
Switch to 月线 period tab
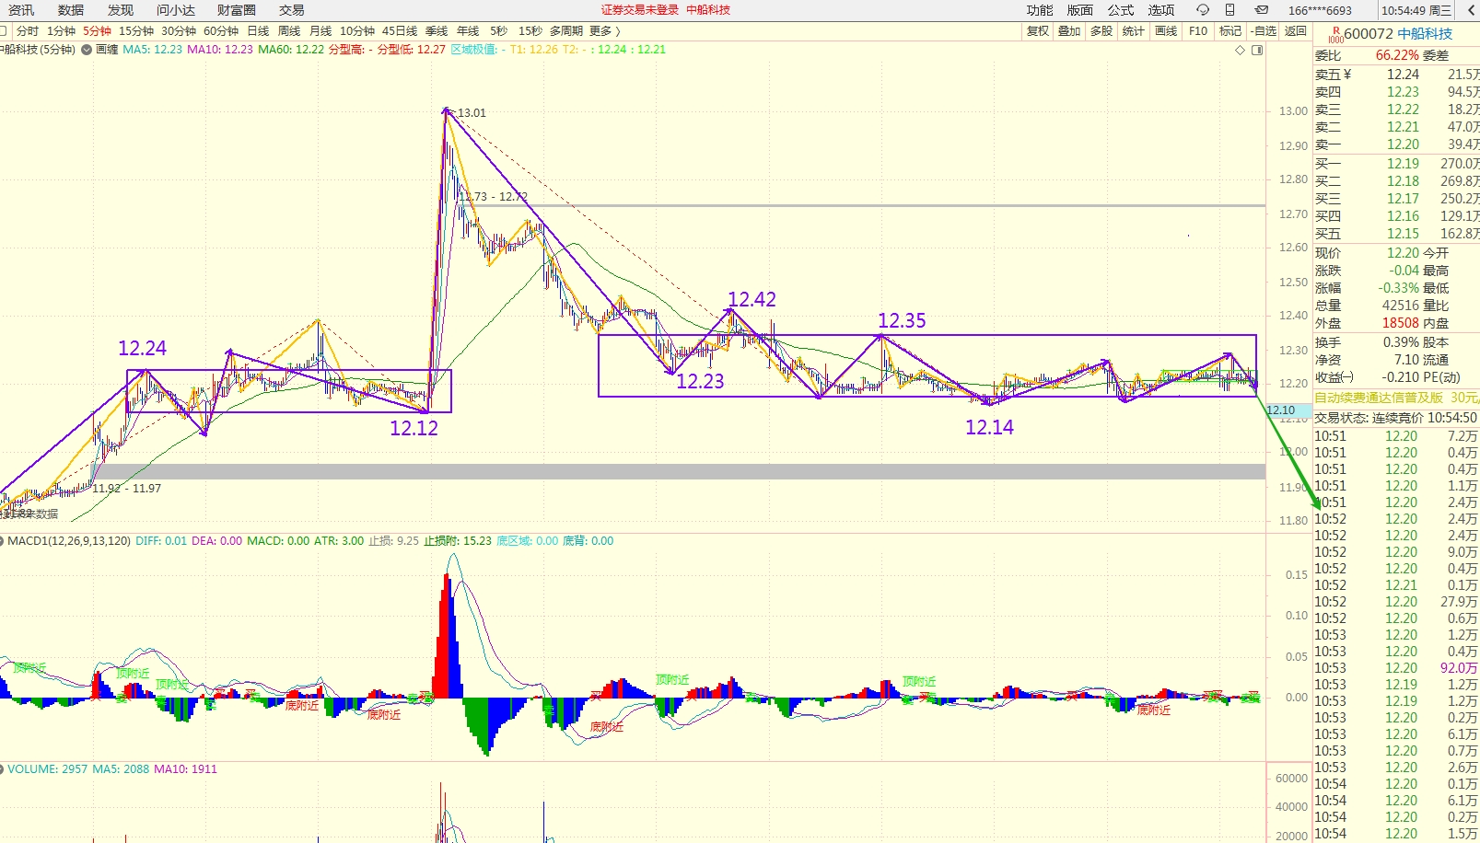point(320,31)
